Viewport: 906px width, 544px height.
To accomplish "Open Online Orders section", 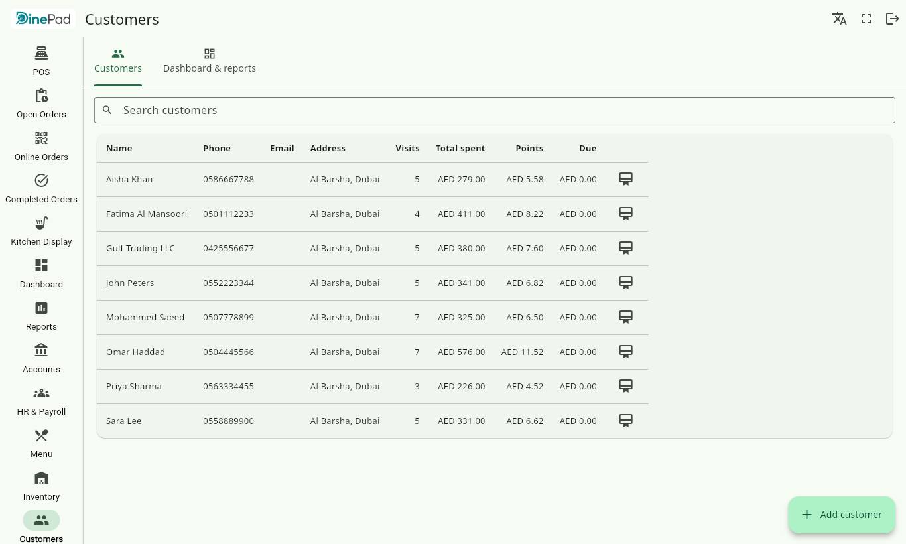I will pyautogui.click(x=41, y=147).
